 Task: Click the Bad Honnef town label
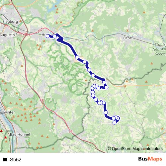tap(20, 134)
